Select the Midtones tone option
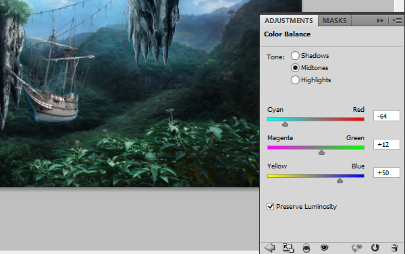 [295, 67]
